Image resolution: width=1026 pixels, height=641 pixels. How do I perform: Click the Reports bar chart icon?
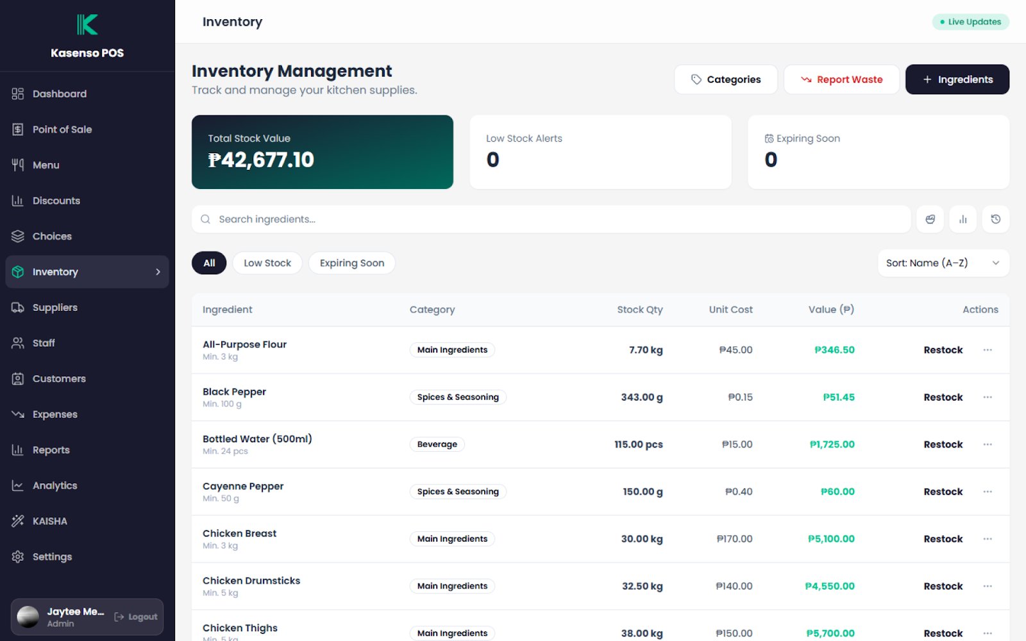point(18,450)
